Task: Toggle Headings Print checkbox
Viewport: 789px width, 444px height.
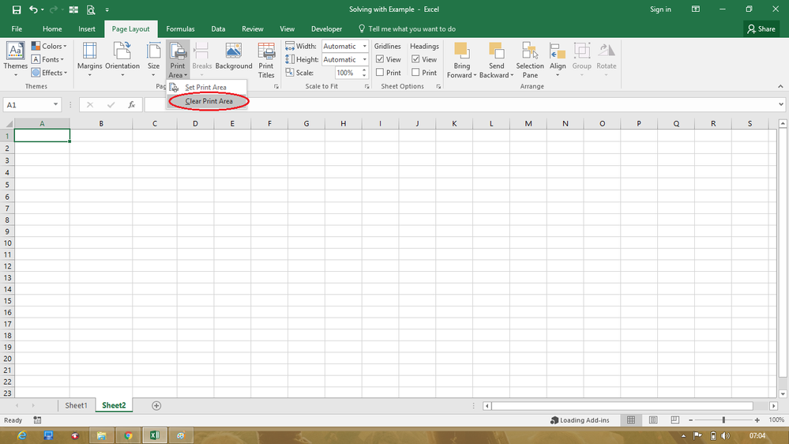Action: click(x=415, y=73)
